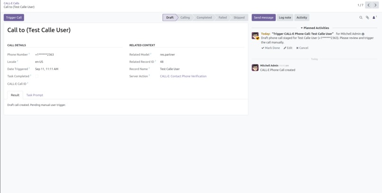
Task: Go to the next record arrow
Action: (375, 5)
